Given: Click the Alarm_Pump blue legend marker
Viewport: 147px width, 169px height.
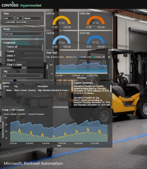Looking at the screenshot, I should click(x=51, y=57).
